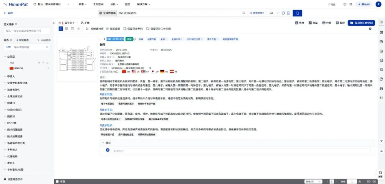This screenshot has width=385, height=184.
Task: Click the blue search button
Action: pyautogui.click(x=297, y=13)
